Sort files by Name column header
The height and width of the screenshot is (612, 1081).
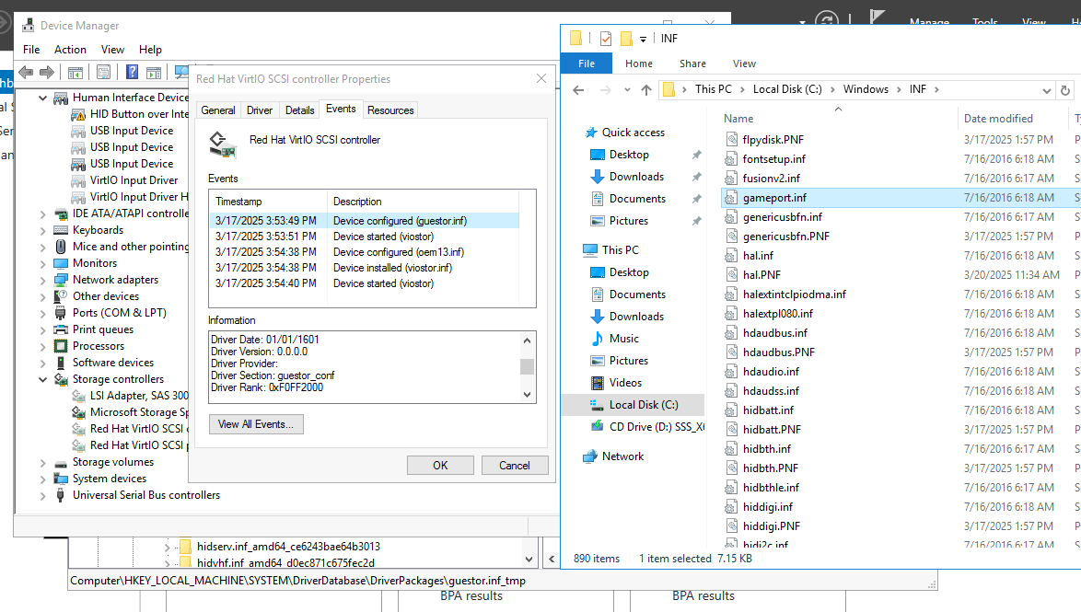(x=738, y=119)
